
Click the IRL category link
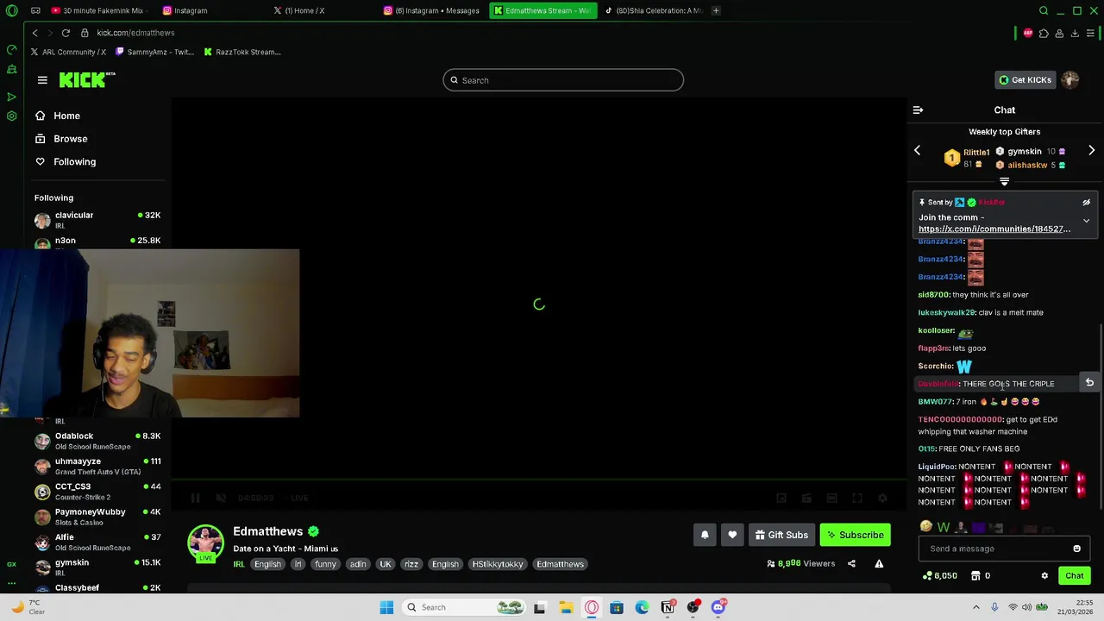(239, 564)
